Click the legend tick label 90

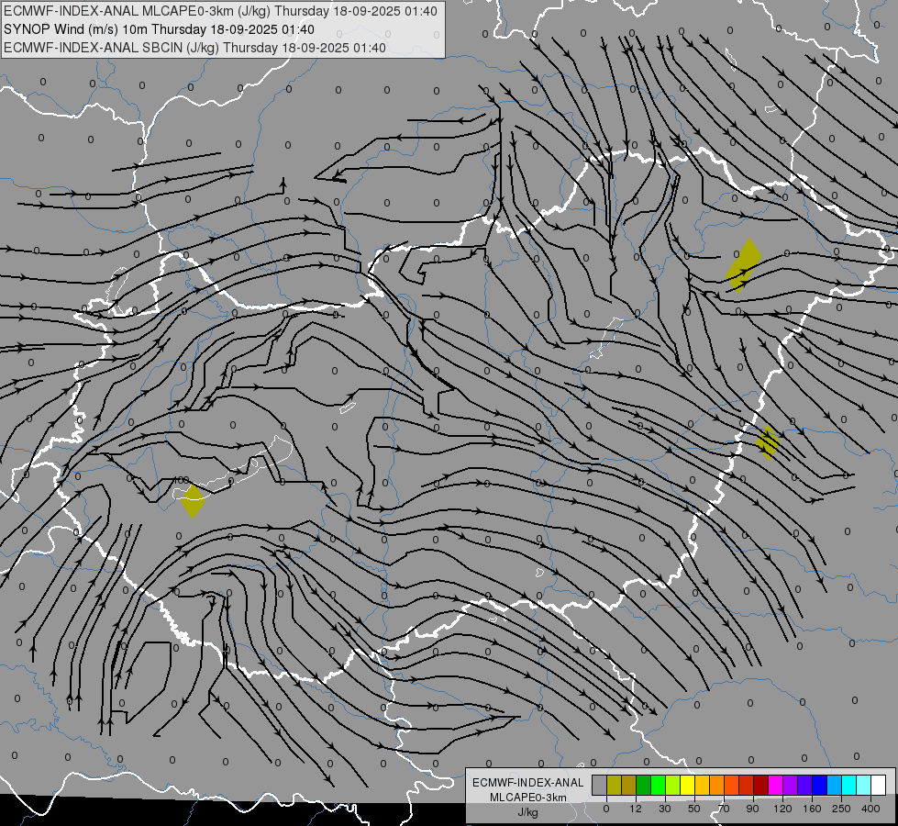pos(752,809)
